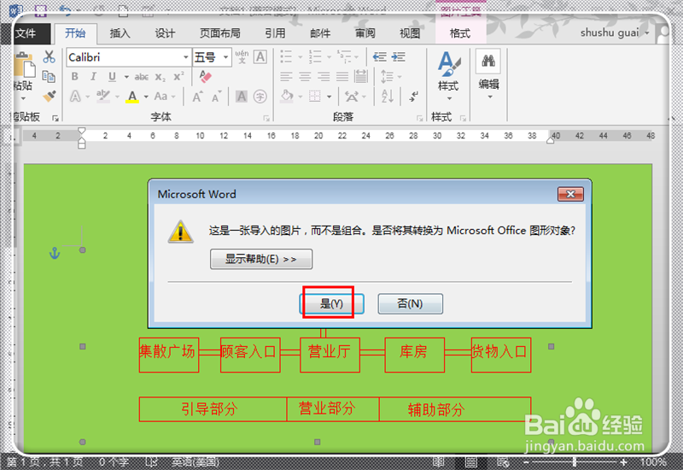Switch to the 插入 Insert tab
This screenshot has height=470, width=683.
click(120, 33)
